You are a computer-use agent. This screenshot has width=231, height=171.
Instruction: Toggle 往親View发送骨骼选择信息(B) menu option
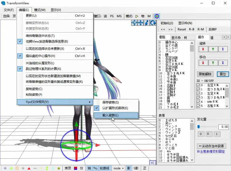(x=55, y=41)
